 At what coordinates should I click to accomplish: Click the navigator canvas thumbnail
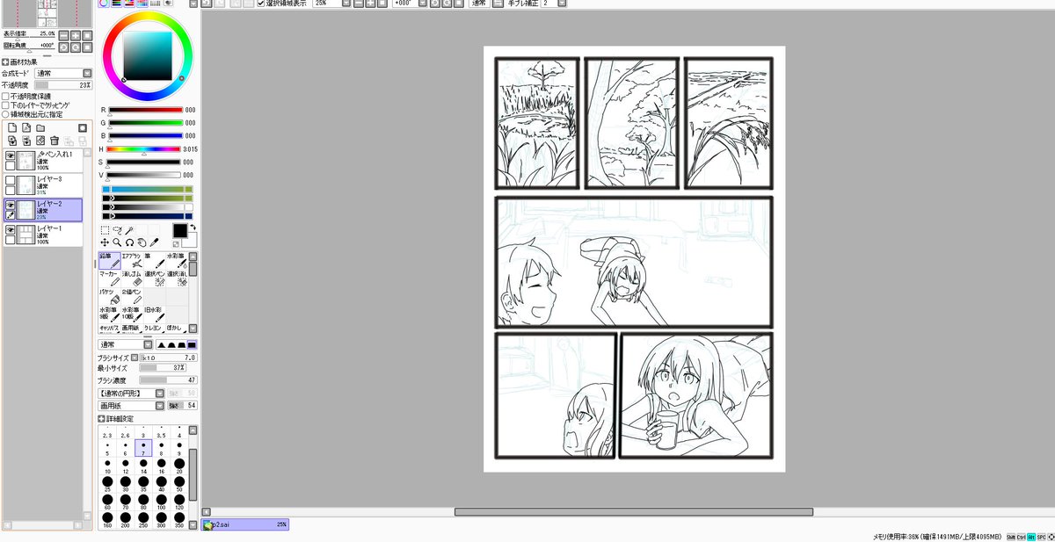pyautogui.click(x=46, y=12)
